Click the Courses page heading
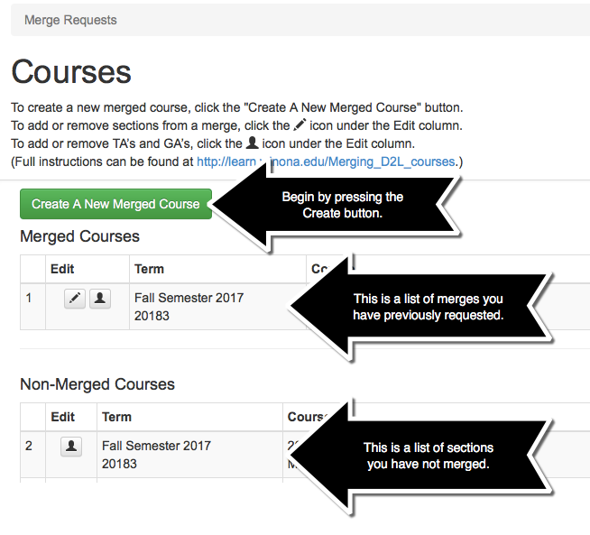 [x=71, y=72]
